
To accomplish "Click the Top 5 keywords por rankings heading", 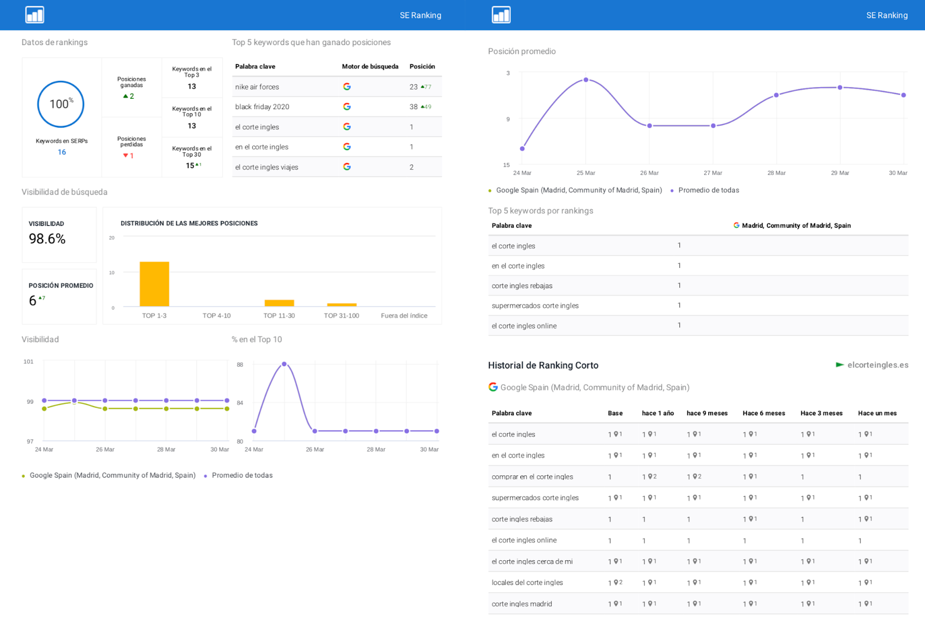I will [541, 211].
